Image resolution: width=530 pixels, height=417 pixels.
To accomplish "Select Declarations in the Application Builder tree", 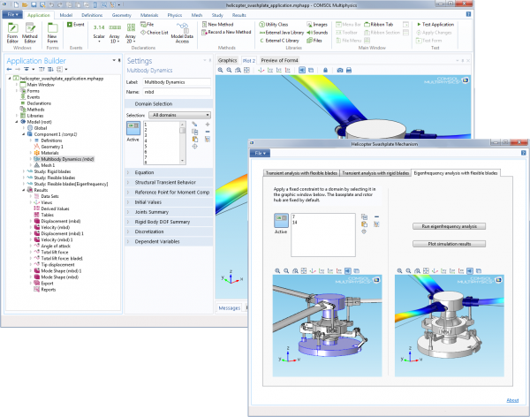I will (36, 103).
